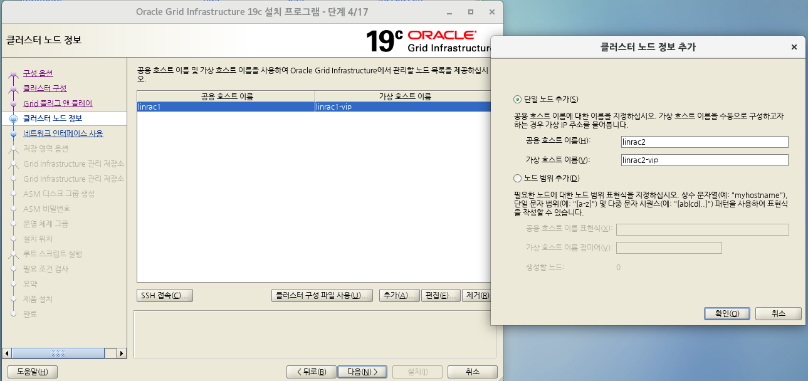The image size is (808, 381).
Task: Click the 공용 호스트 이름 field containing linrac2
Action: click(704, 142)
